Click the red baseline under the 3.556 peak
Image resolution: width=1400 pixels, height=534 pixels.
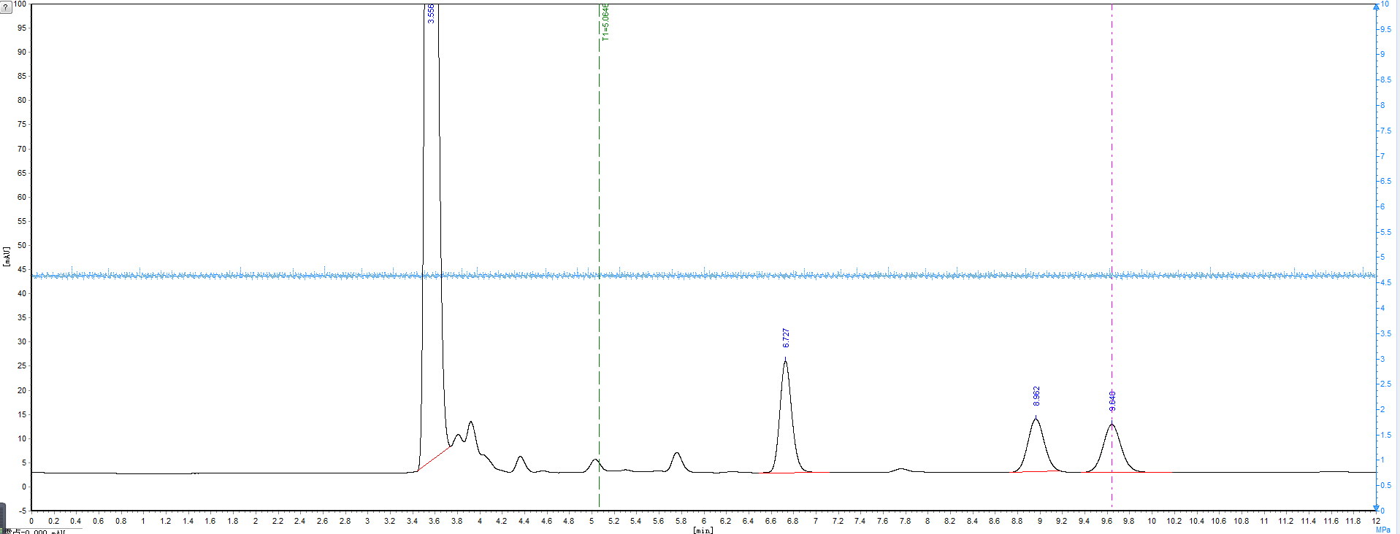(435, 457)
